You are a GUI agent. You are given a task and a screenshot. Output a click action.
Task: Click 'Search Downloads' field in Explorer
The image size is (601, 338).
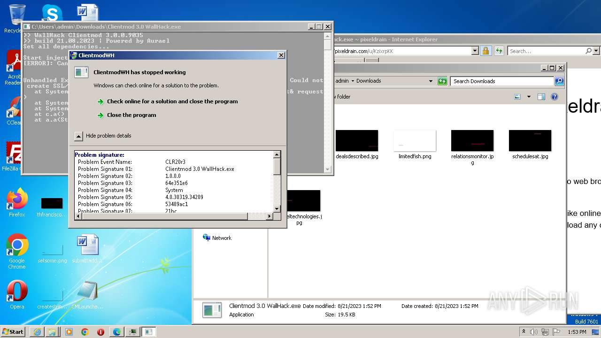502,81
